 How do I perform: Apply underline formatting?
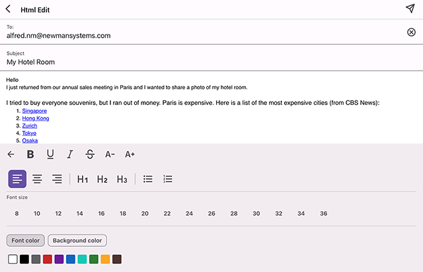click(50, 154)
